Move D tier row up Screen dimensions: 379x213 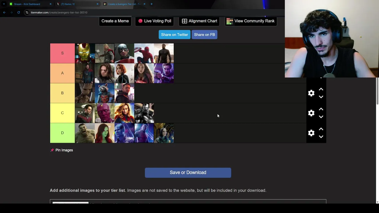click(321, 129)
